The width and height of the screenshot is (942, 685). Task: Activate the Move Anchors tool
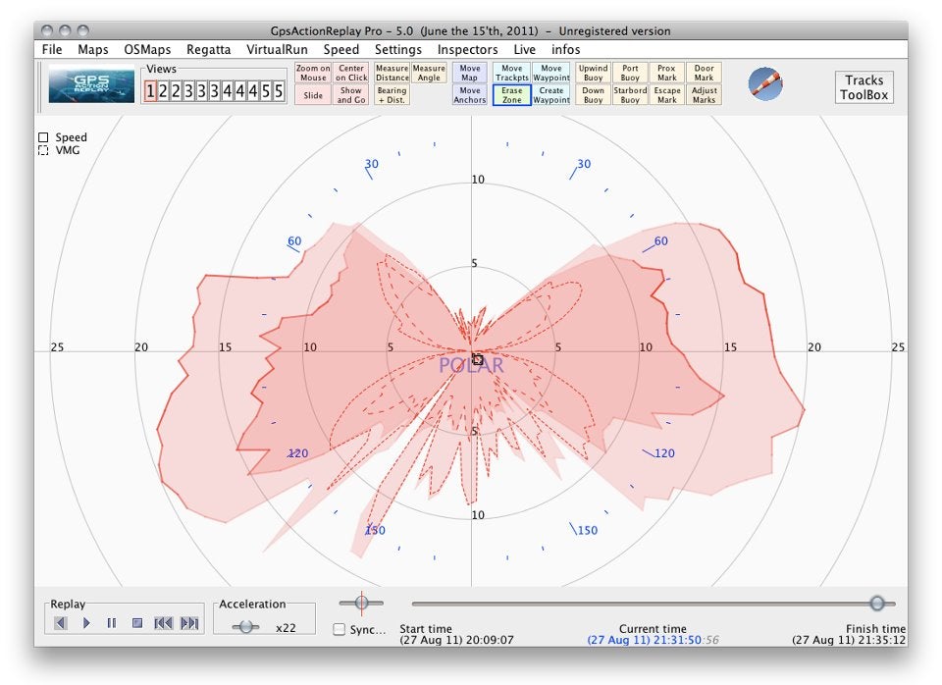click(x=470, y=95)
